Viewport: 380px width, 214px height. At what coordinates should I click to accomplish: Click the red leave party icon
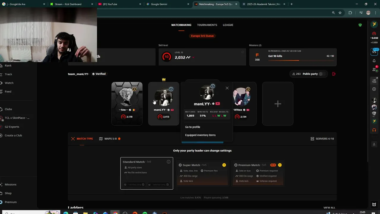(334, 74)
